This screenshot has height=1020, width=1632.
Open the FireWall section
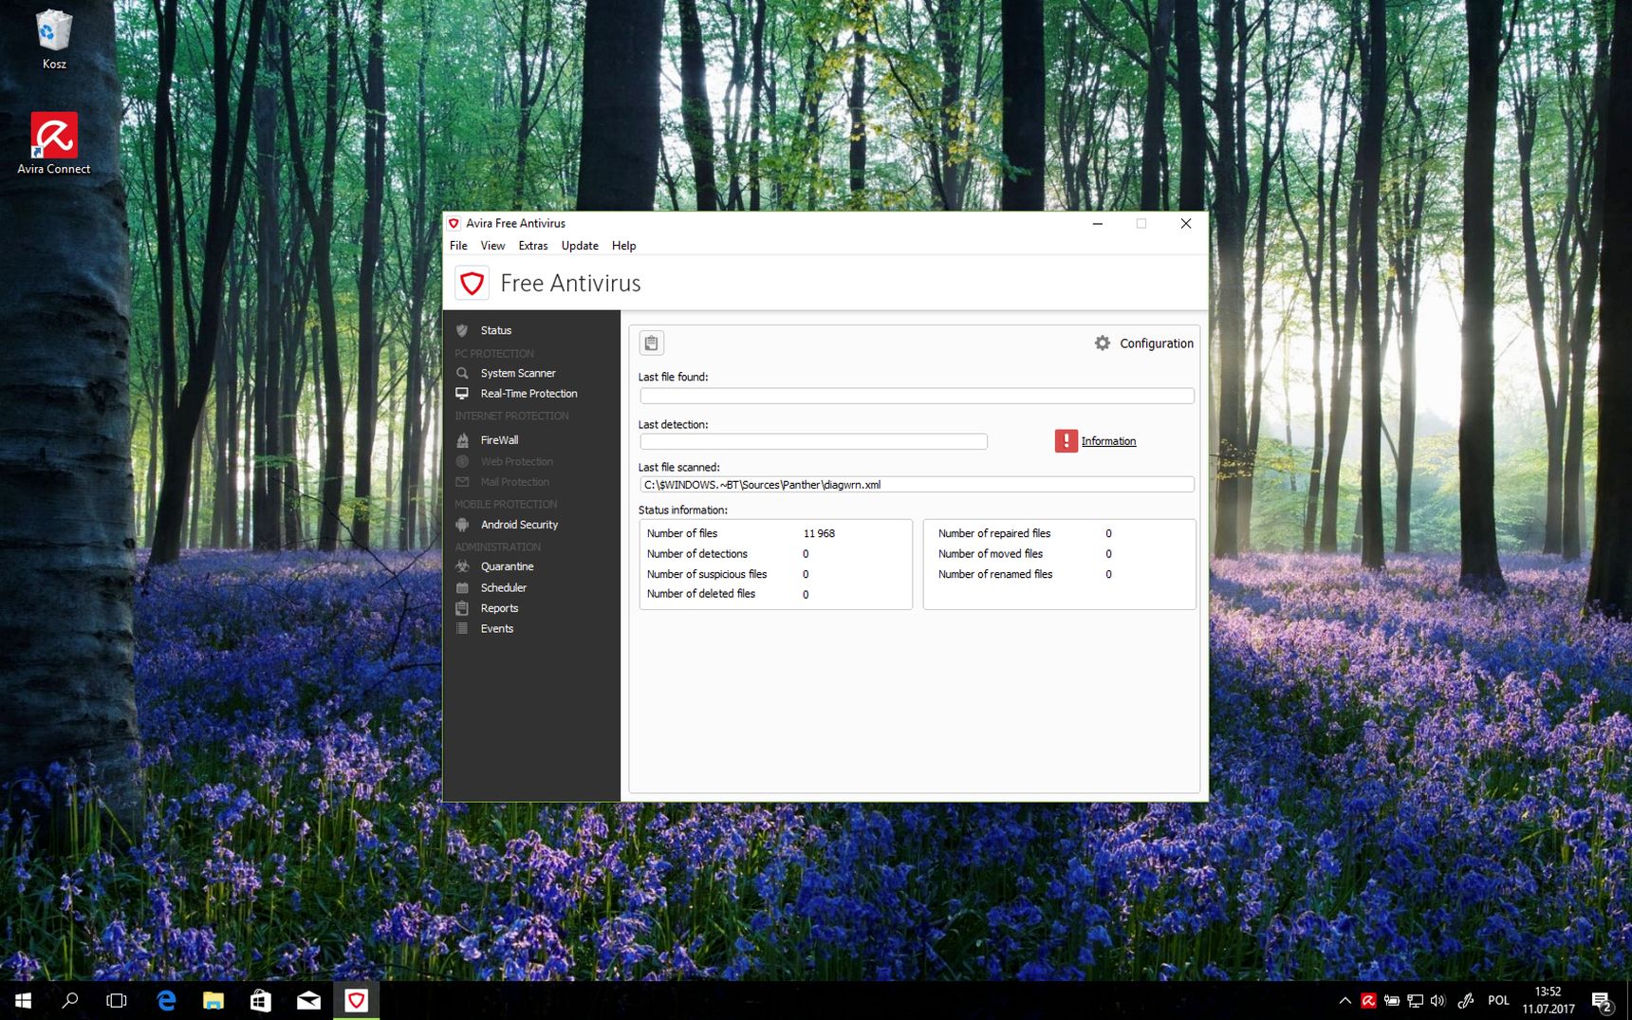(499, 440)
